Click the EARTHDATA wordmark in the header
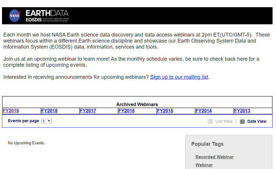 47,13
